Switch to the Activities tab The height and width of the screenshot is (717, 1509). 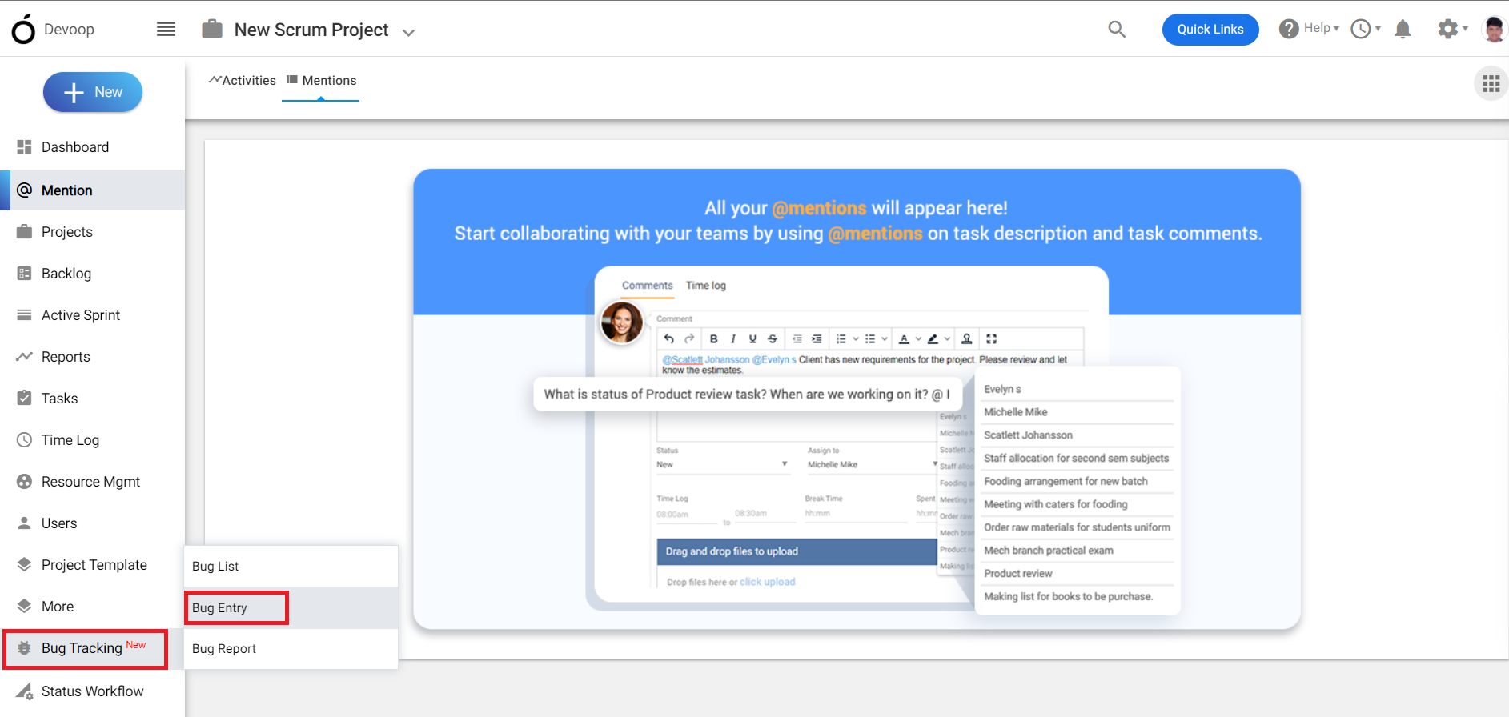click(x=242, y=80)
